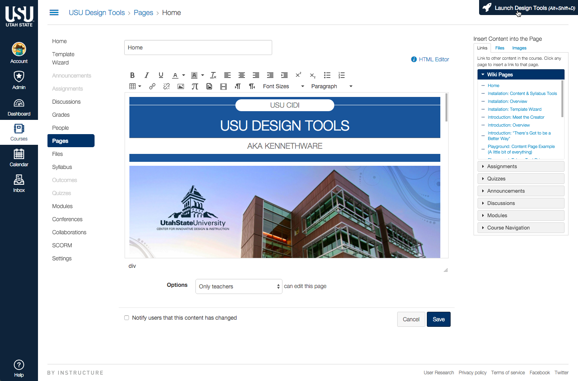Expand the Modules accordion section

(521, 216)
